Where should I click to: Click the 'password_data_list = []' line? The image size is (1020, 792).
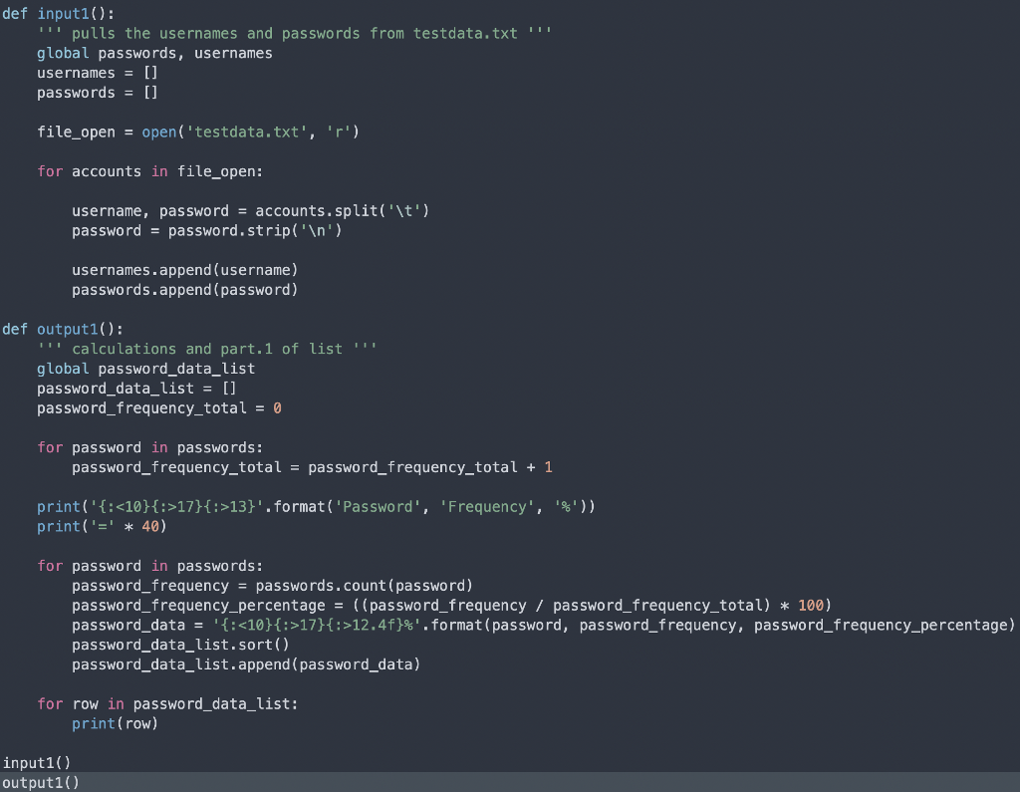[x=136, y=389]
